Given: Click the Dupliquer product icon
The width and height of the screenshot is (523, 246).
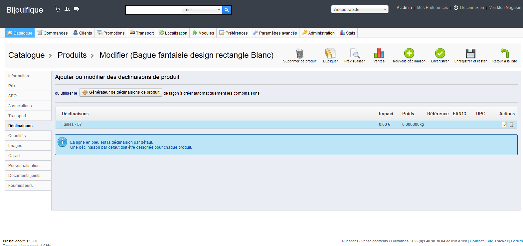Looking at the screenshot, I should (x=330, y=54).
